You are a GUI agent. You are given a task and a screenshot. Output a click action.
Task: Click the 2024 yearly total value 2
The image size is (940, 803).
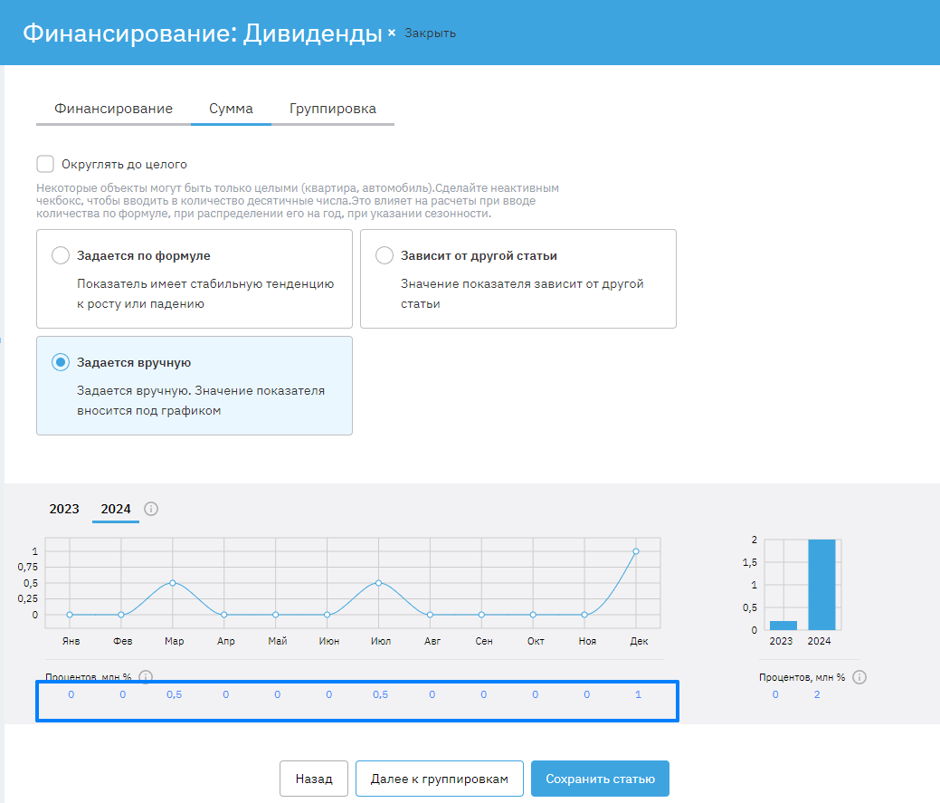[x=817, y=694]
